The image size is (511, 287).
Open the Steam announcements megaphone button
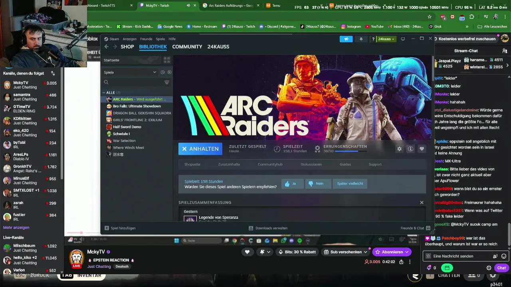click(x=346, y=39)
